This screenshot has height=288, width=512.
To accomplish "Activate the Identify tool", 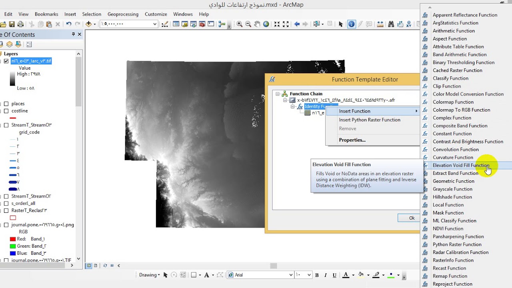I will pyautogui.click(x=351, y=24).
